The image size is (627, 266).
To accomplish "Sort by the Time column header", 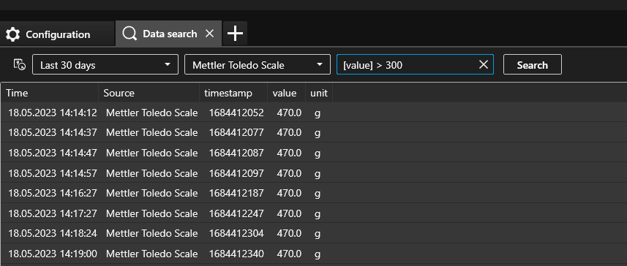I will coord(50,93).
